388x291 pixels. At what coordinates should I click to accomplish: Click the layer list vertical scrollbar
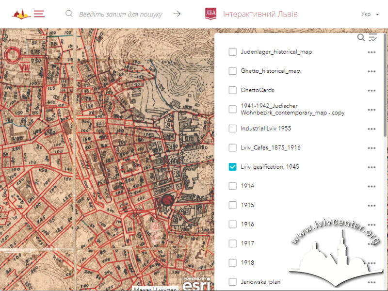(385, 85)
